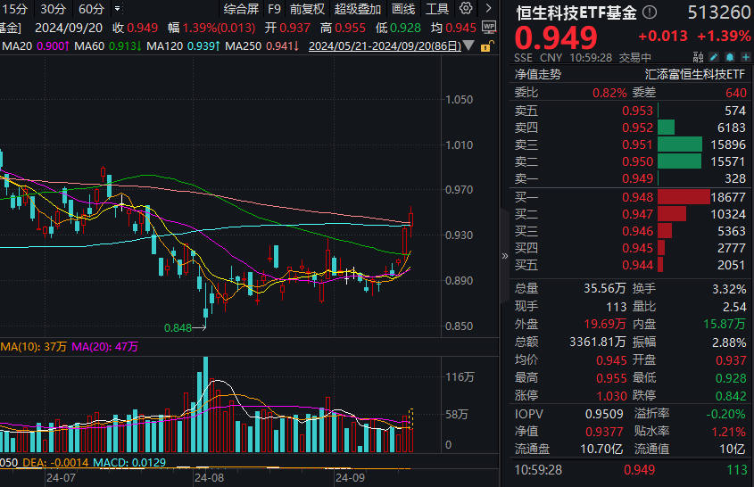
Task: Click the pencil note icon
Action: [714, 58]
